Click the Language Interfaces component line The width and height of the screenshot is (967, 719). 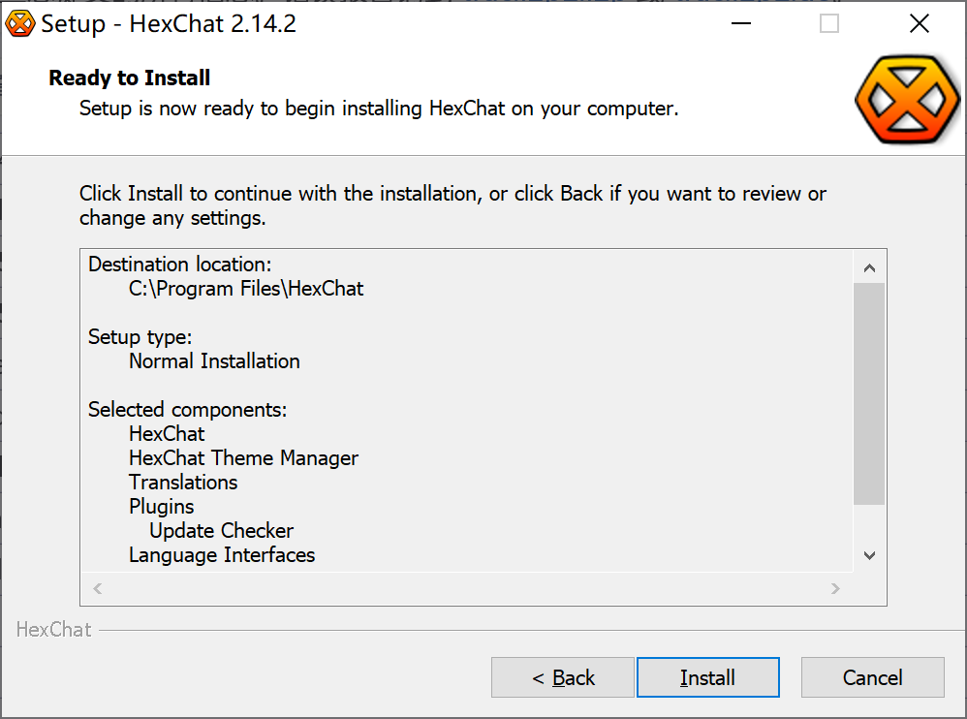coord(222,555)
